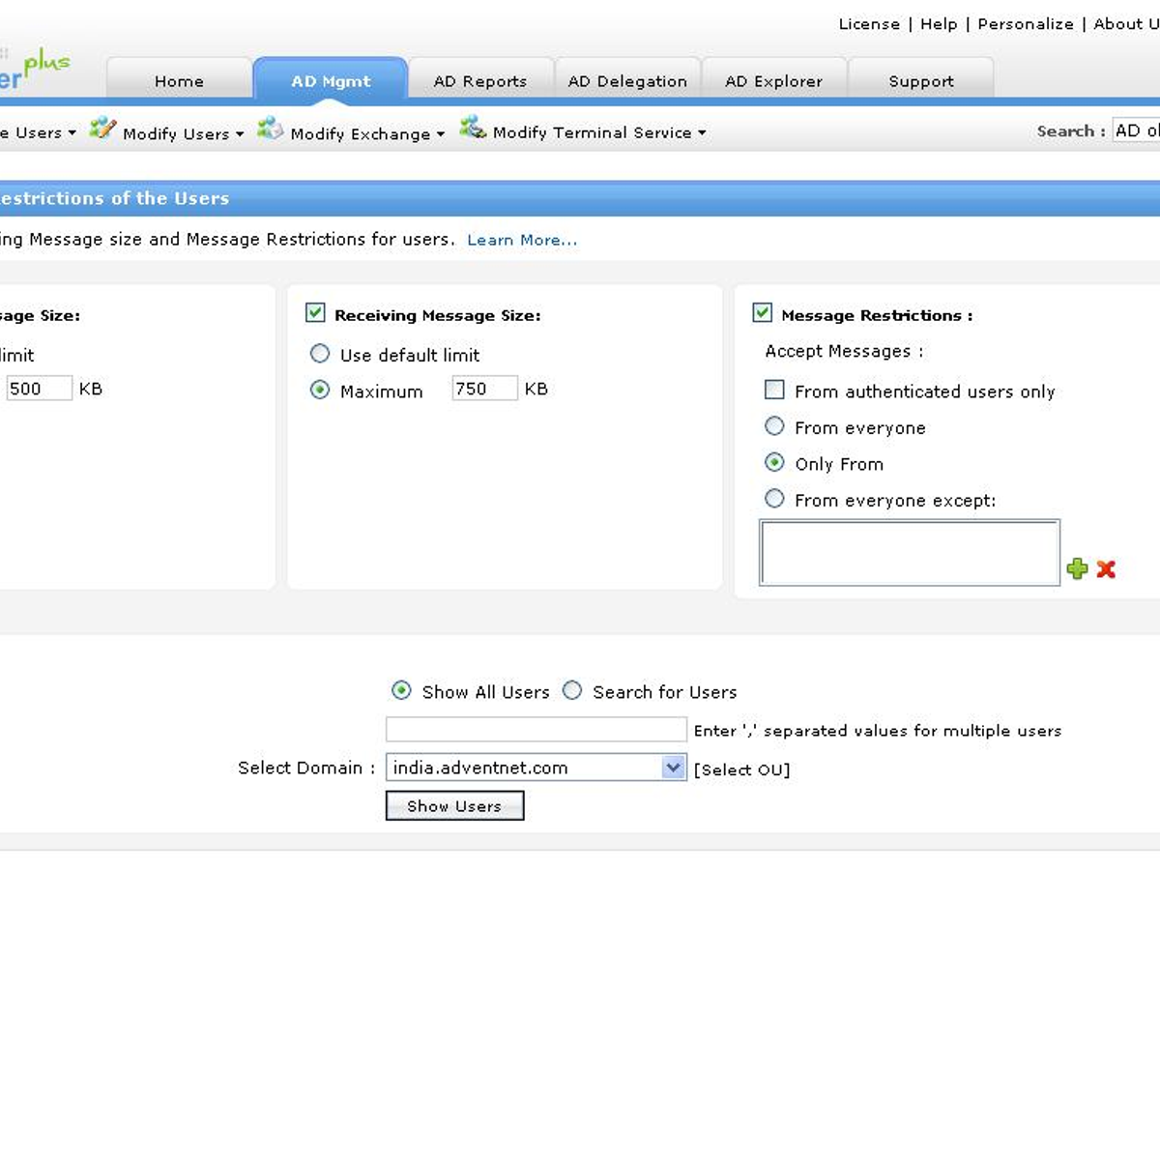The width and height of the screenshot is (1160, 1160).
Task: Uncheck the Receiving Message Size checkbox
Action: tap(315, 312)
